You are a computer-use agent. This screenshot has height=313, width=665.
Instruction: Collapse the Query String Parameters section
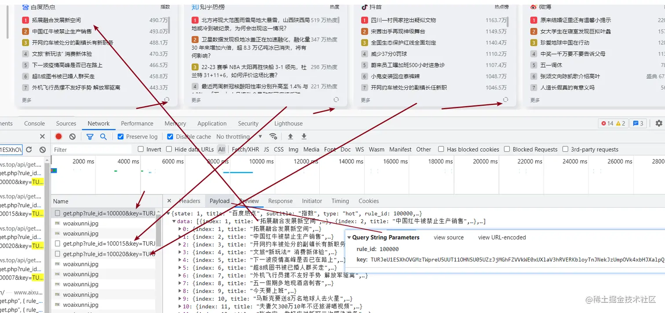click(349, 238)
